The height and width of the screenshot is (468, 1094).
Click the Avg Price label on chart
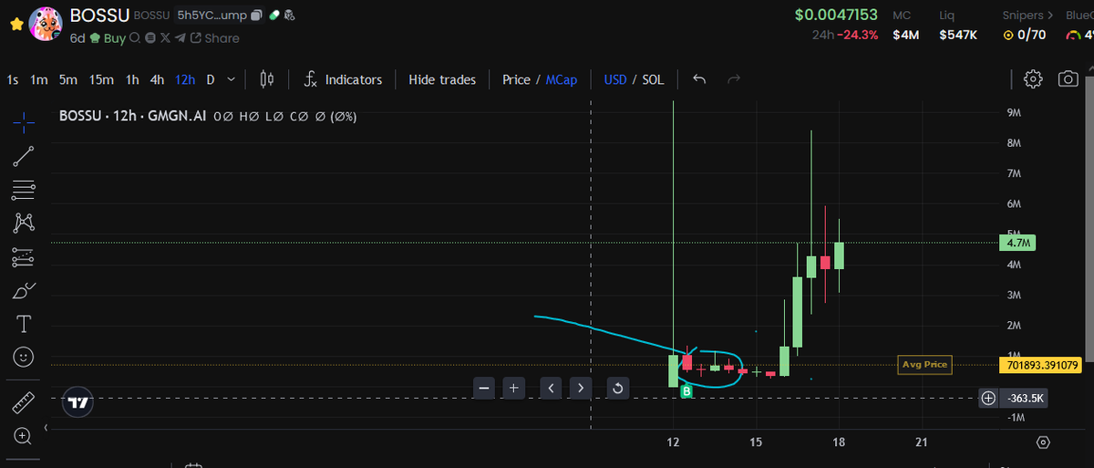(924, 365)
